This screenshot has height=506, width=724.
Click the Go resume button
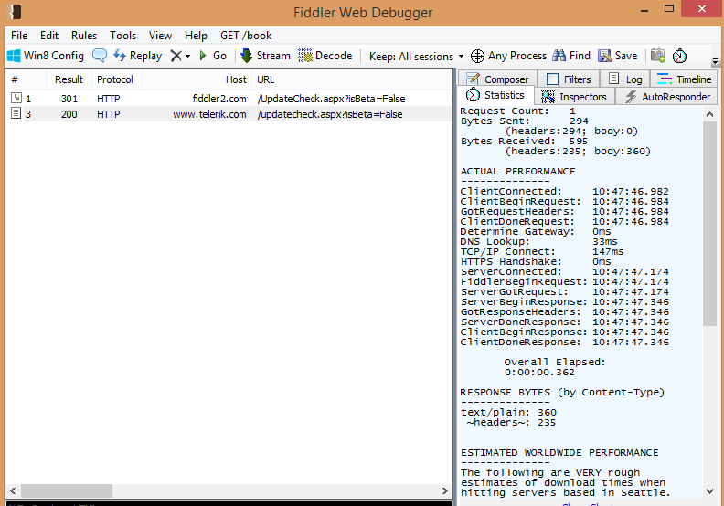(213, 56)
